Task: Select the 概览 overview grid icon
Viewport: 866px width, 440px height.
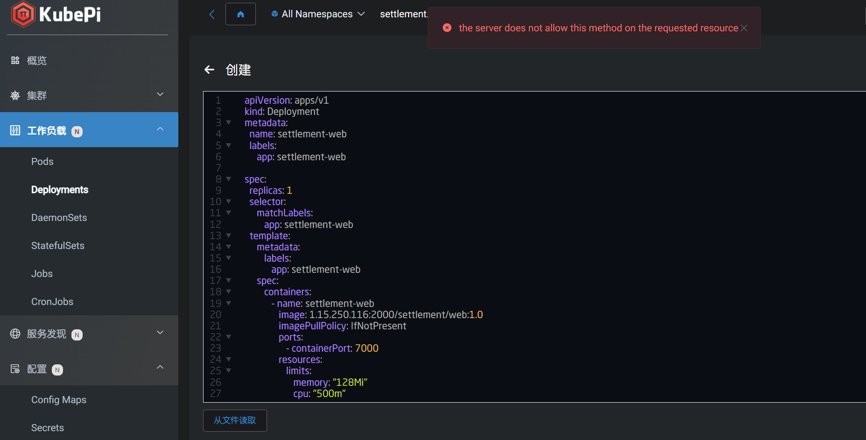Action: 14,60
